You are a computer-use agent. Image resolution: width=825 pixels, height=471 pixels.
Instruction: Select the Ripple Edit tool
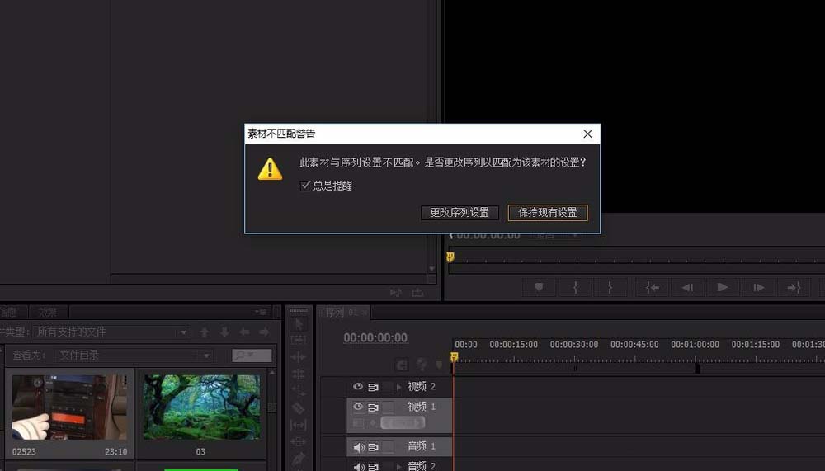coord(299,357)
